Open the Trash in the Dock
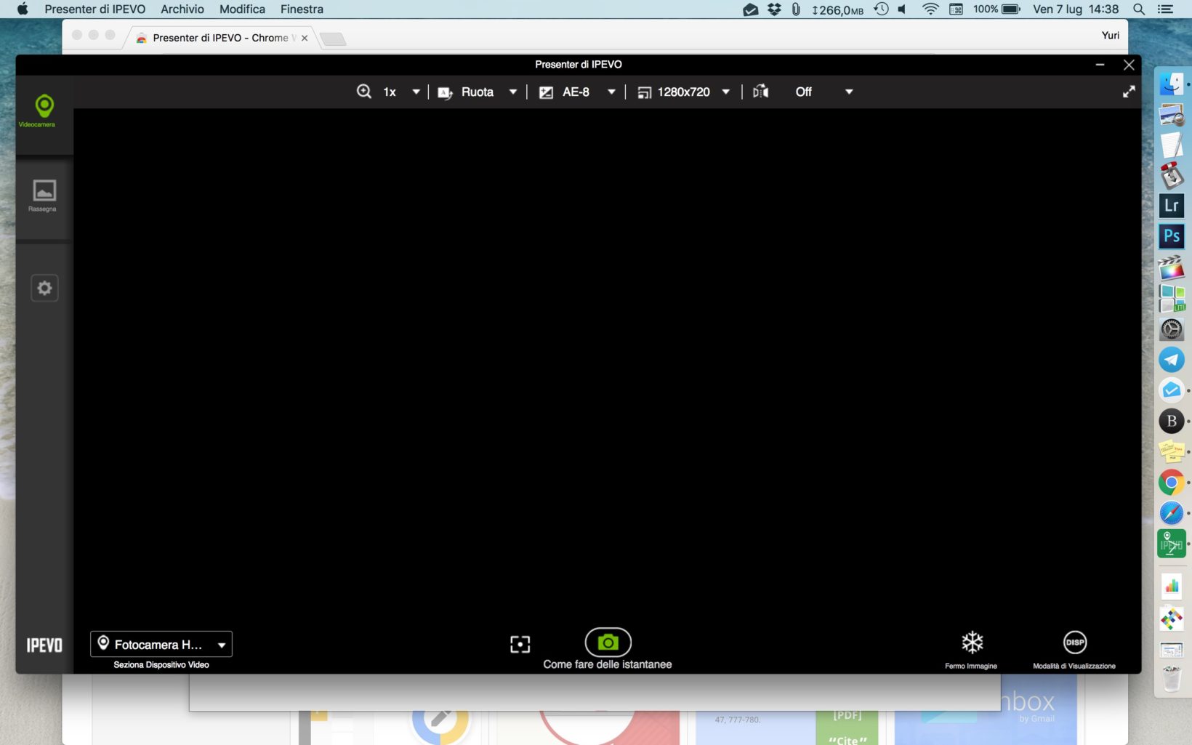 1172,679
